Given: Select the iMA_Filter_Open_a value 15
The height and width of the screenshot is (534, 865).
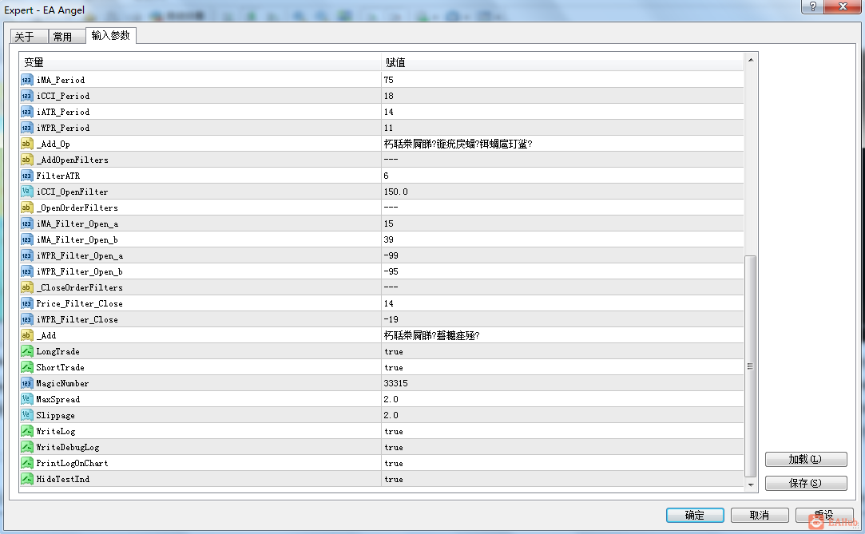Looking at the screenshot, I should (x=389, y=223).
